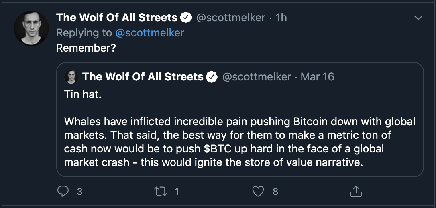Click the small avatar in the quoted tweet
The height and width of the screenshot is (208, 436).
point(71,77)
